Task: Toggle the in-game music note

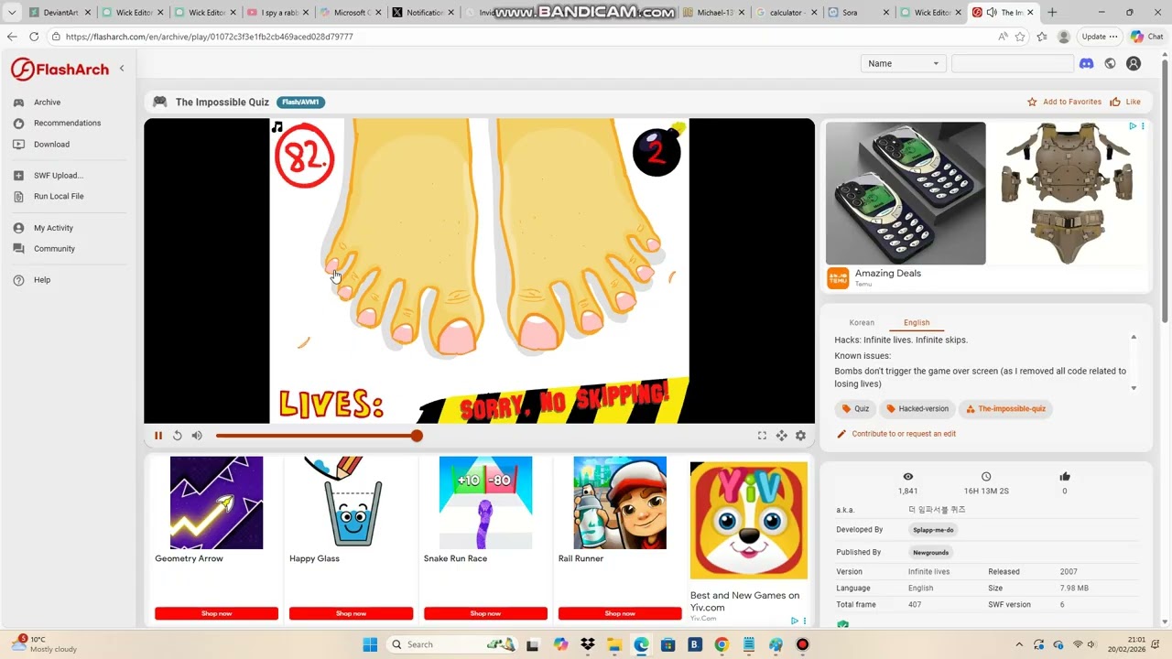Action: coord(277,127)
